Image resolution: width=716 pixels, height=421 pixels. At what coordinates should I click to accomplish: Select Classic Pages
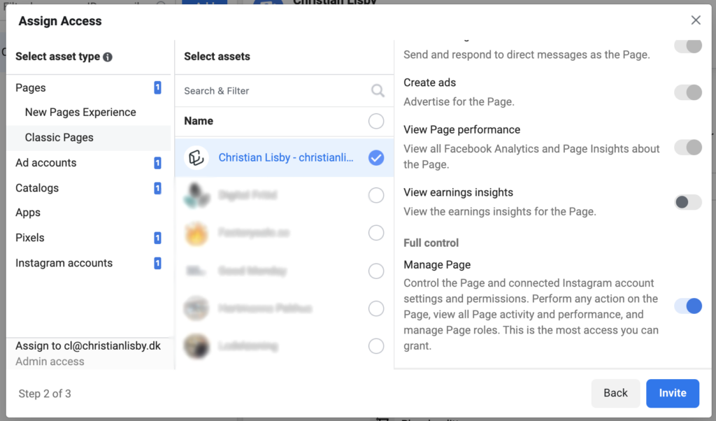89,138
